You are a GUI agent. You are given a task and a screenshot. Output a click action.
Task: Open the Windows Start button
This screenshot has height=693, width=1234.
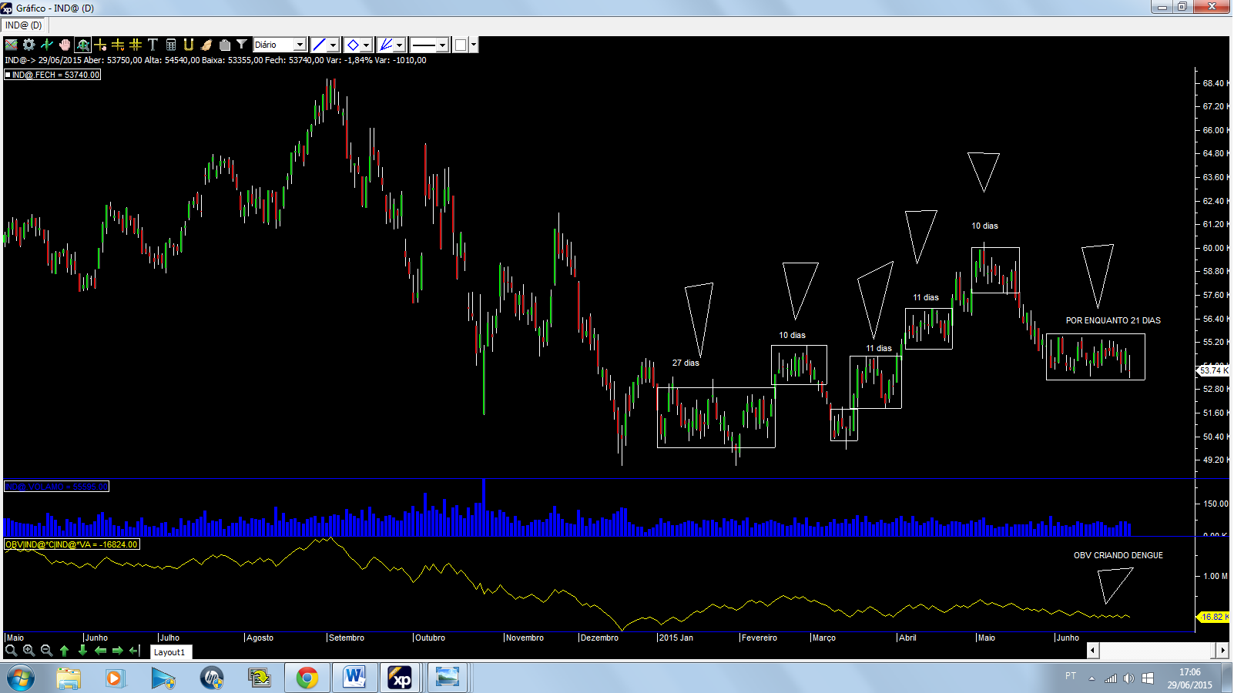click(21, 678)
